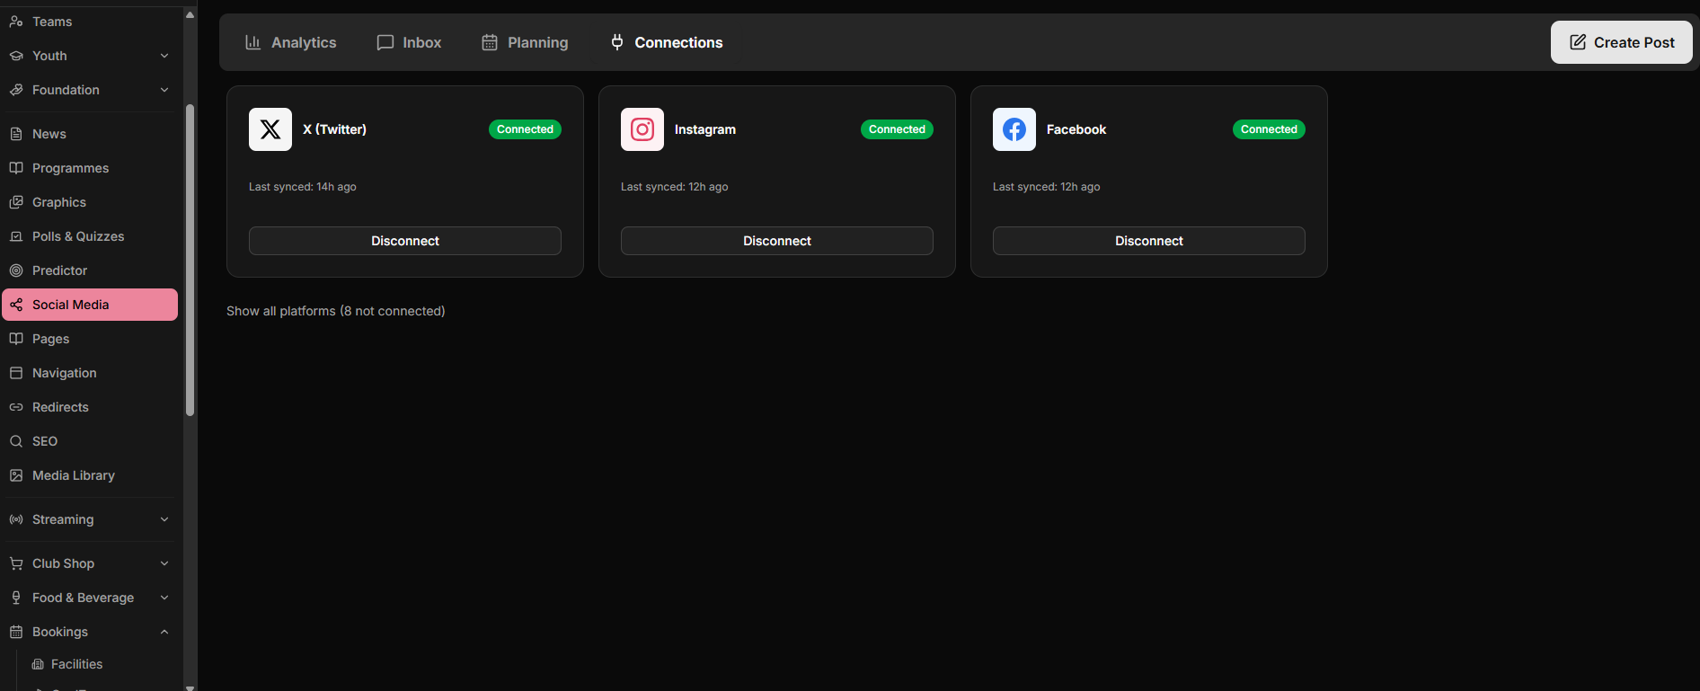Click the Analytics bar chart icon
Viewport: 1700px width, 691px height.
coord(253,42)
